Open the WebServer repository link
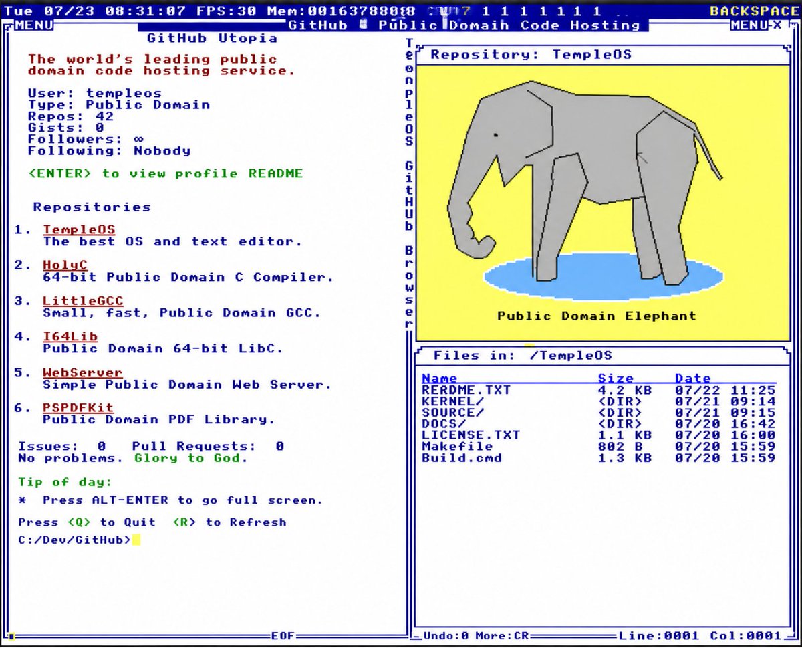Image resolution: width=802 pixels, height=648 pixels. pos(82,373)
